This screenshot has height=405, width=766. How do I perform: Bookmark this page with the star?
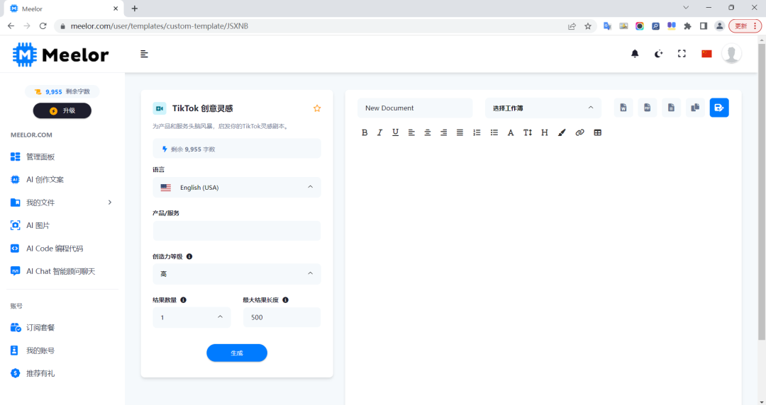click(x=588, y=26)
